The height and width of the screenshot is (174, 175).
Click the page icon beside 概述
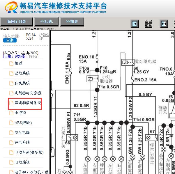11,63
